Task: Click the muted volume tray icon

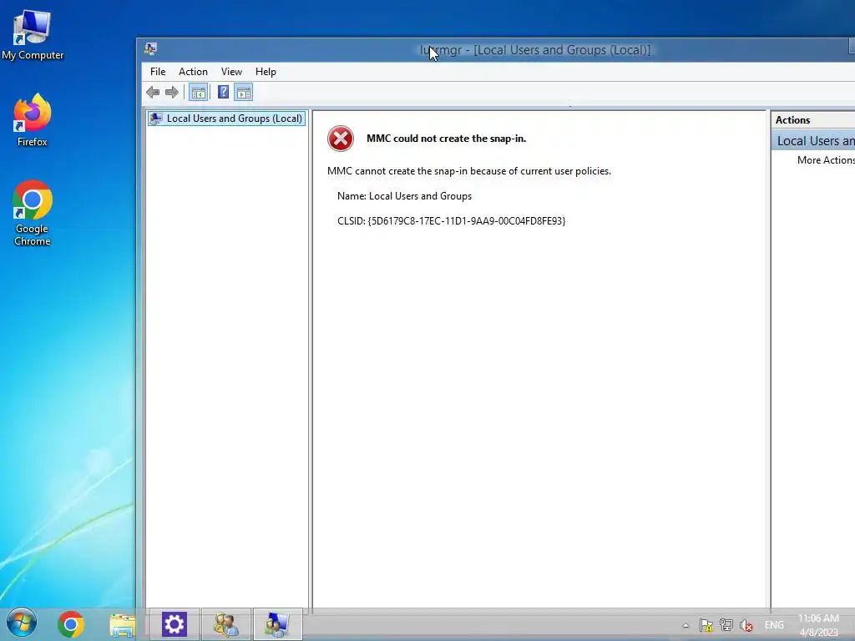Action: click(746, 625)
